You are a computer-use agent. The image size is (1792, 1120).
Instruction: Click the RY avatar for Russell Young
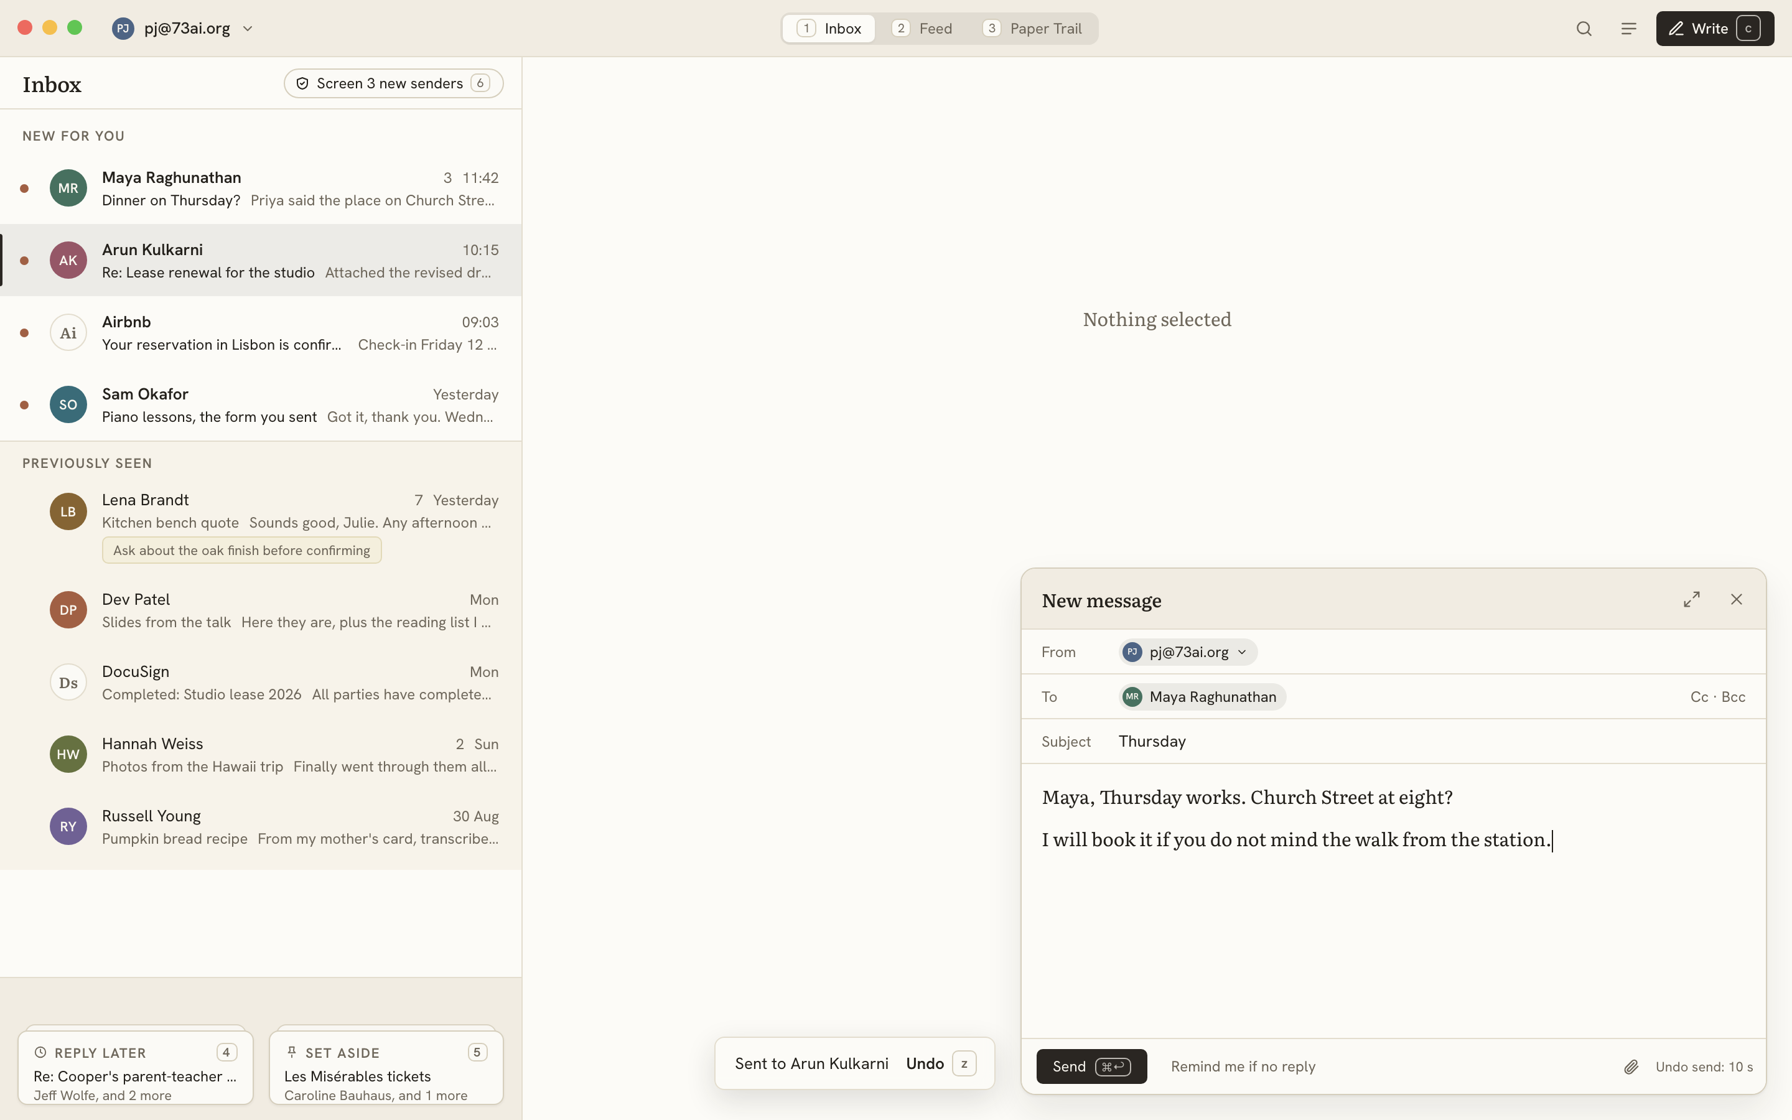(68, 827)
